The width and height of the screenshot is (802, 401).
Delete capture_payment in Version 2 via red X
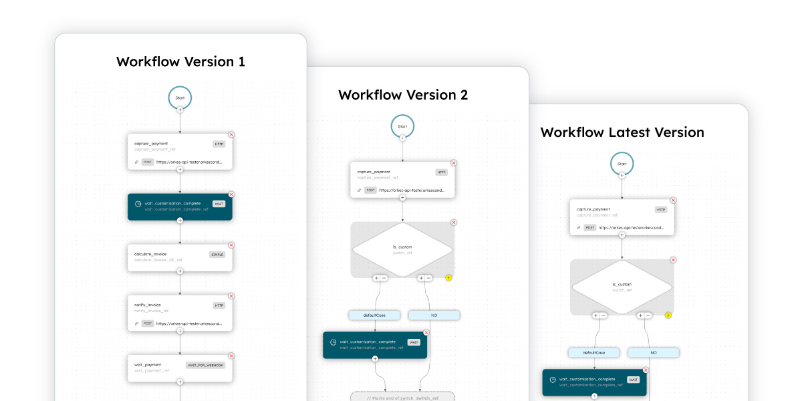454,162
